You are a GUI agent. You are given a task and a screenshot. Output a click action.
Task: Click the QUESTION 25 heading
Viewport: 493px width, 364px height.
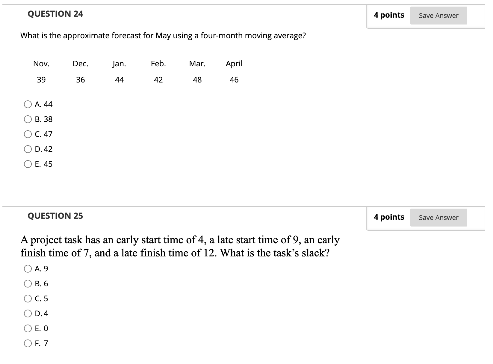pos(55,216)
